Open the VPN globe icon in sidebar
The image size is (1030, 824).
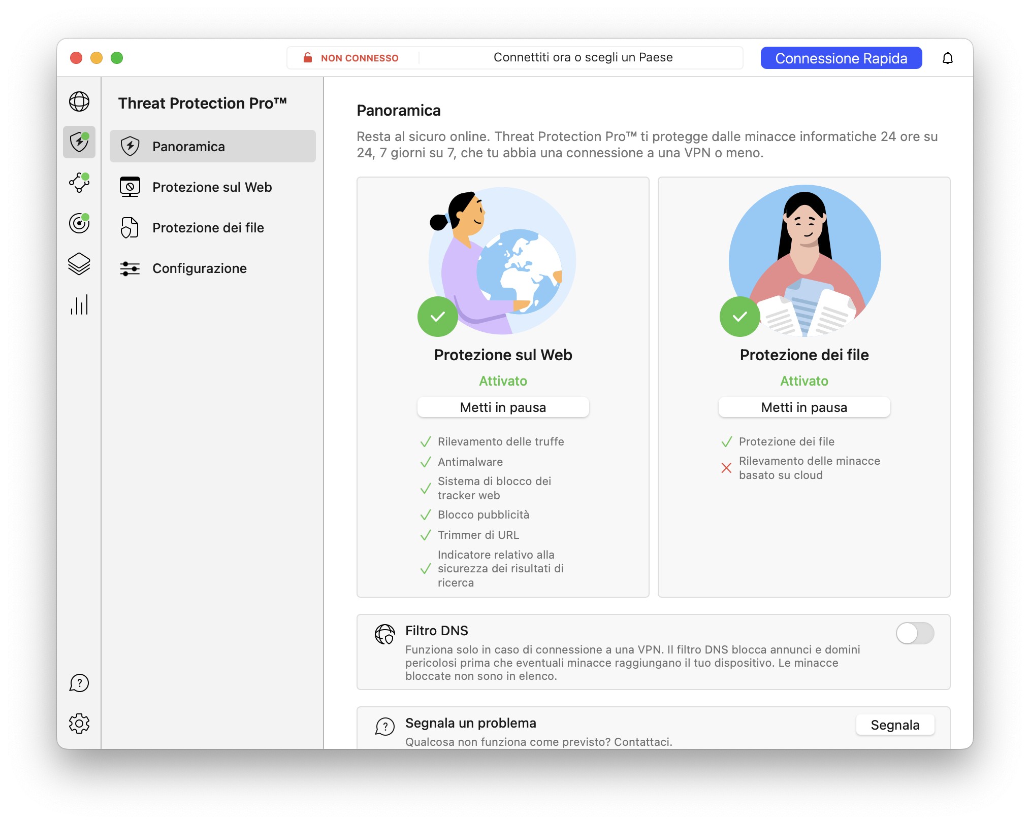(x=79, y=101)
